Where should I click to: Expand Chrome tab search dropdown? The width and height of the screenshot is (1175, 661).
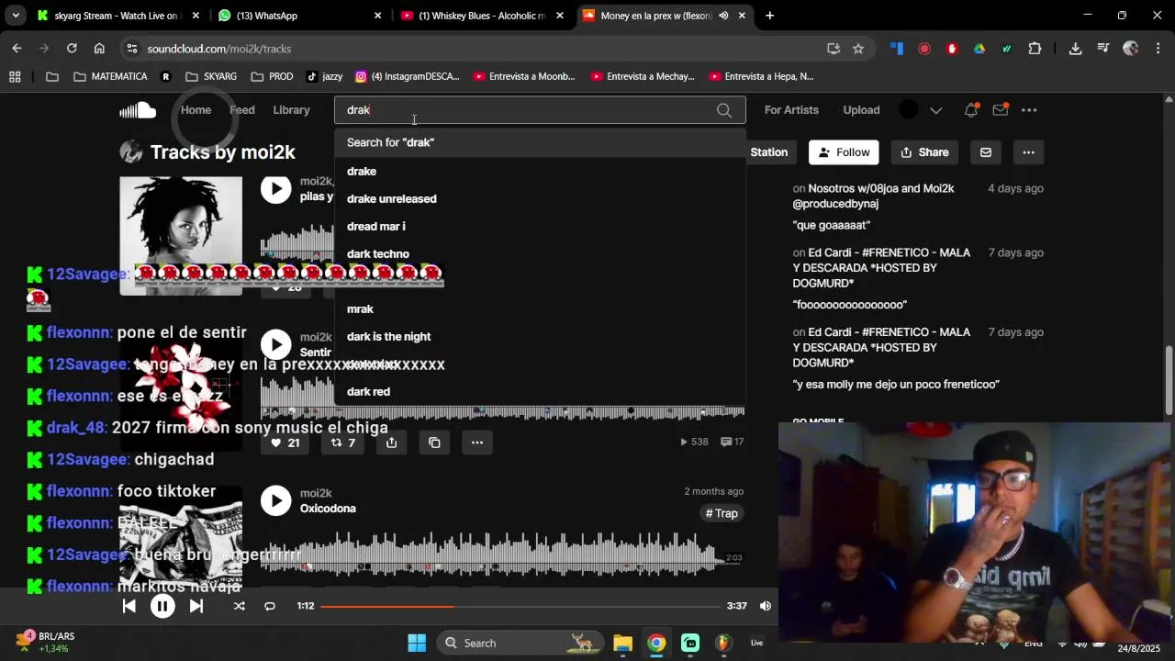click(x=15, y=16)
